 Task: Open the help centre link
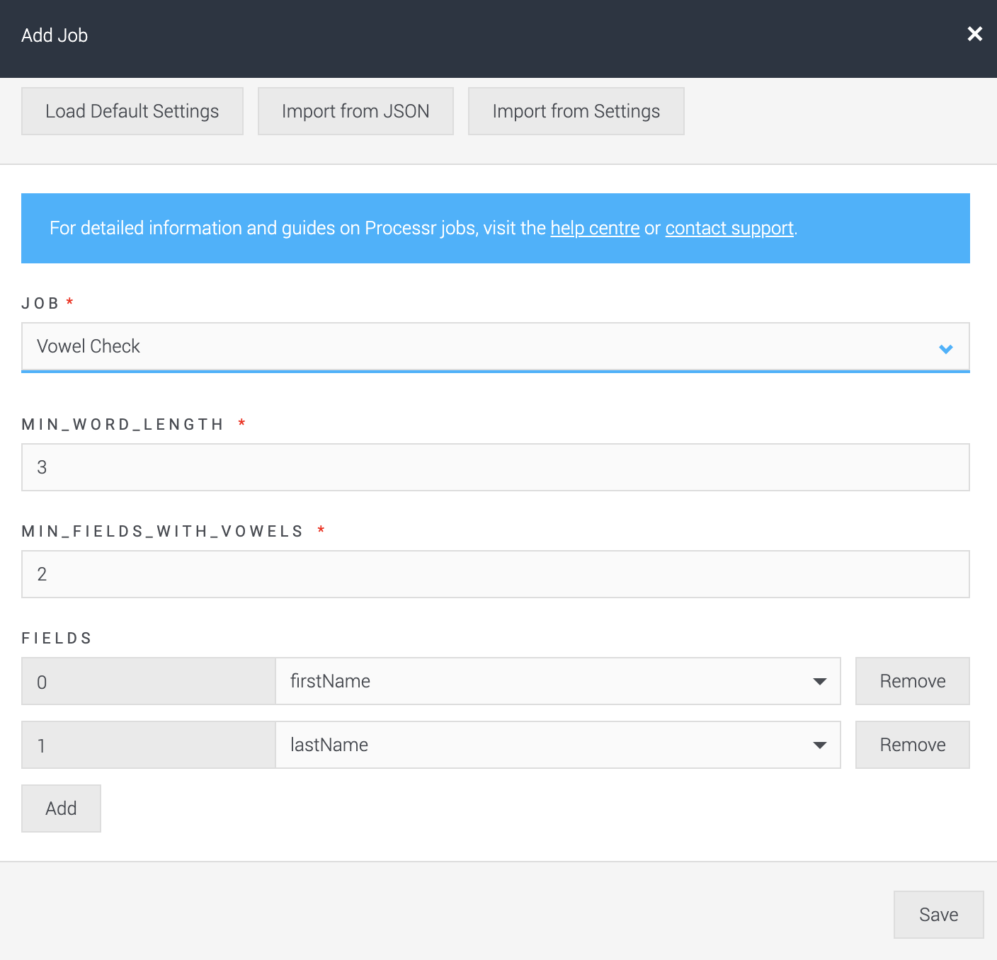pos(595,228)
